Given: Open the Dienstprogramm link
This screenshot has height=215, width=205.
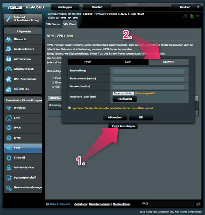Looking at the screenshot, I should (x=100, y=204).
